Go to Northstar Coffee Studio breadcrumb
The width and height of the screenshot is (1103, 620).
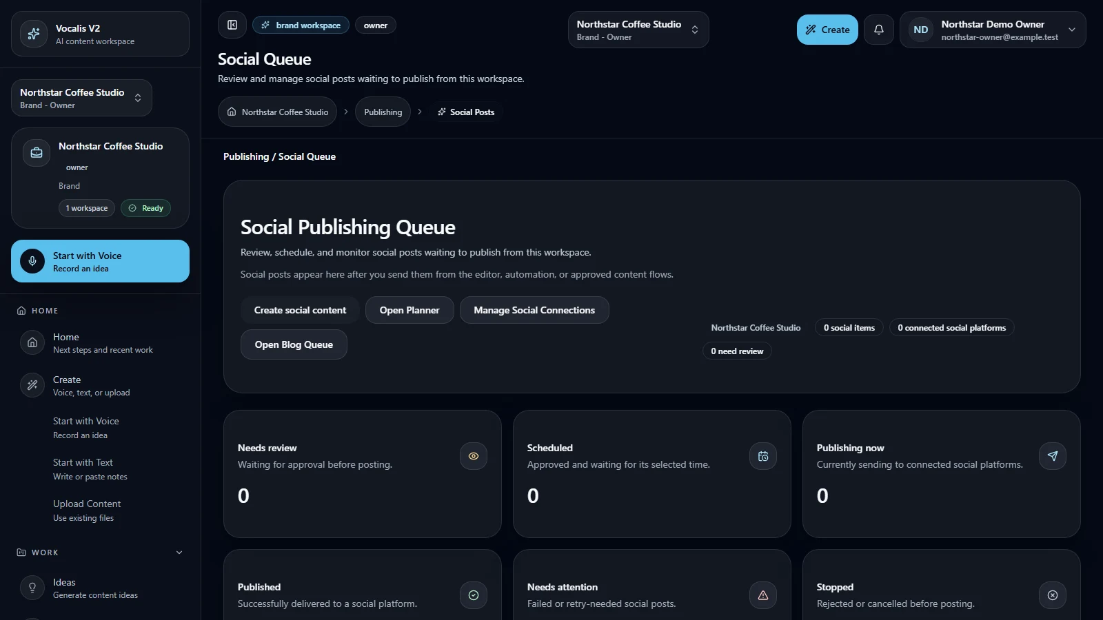(x=277, y=112)
